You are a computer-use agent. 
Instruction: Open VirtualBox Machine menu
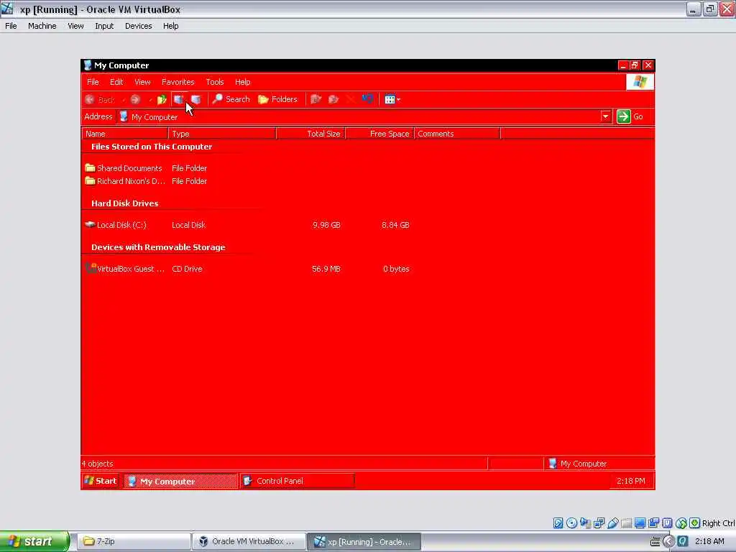[42, 26]
